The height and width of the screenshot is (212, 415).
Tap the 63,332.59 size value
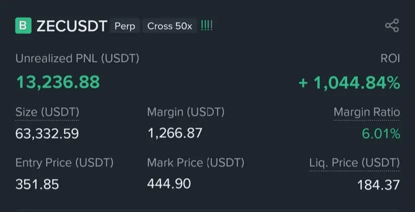pos(47,134)
